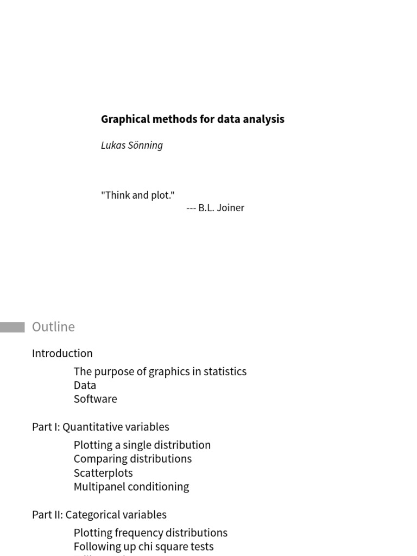Jump to the Software outline item
This screenshot has width=417, height=556.
tap(96, 399)
